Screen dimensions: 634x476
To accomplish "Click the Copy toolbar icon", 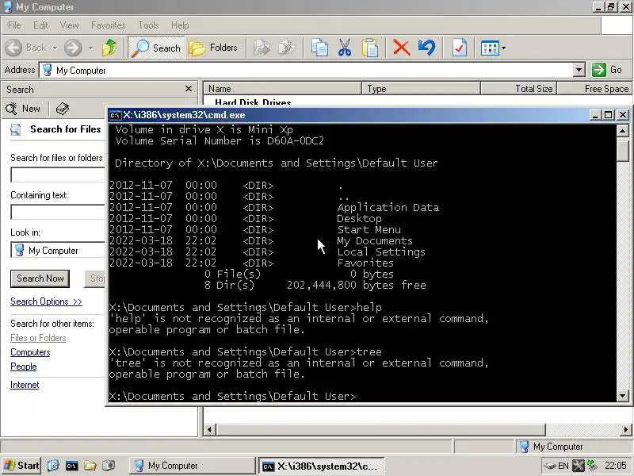I will pyautogui.click(x=319, y=48).
